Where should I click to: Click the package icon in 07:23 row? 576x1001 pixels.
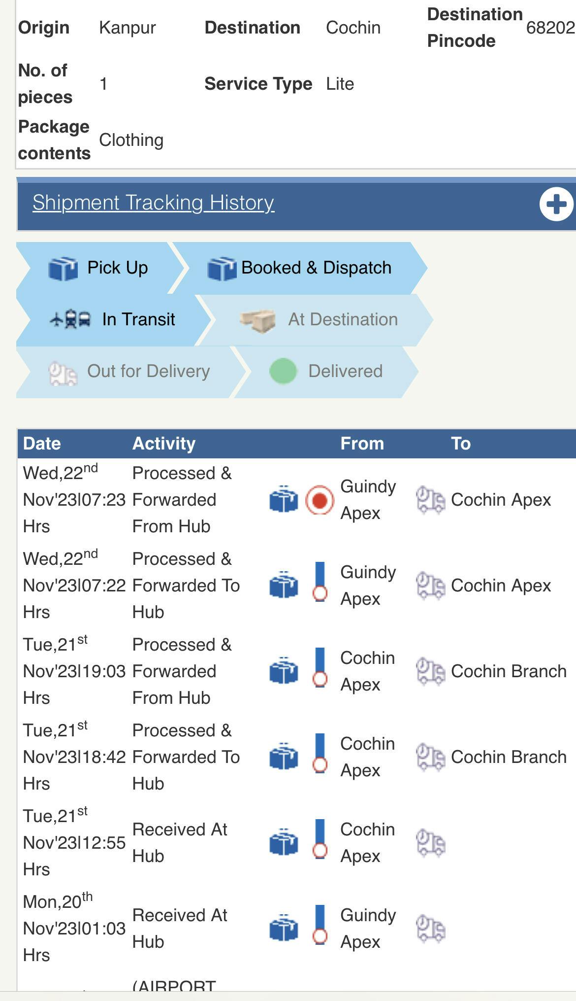point(284,499)
